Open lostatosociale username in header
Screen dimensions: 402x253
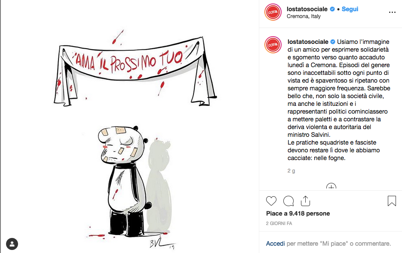[307, 9]
